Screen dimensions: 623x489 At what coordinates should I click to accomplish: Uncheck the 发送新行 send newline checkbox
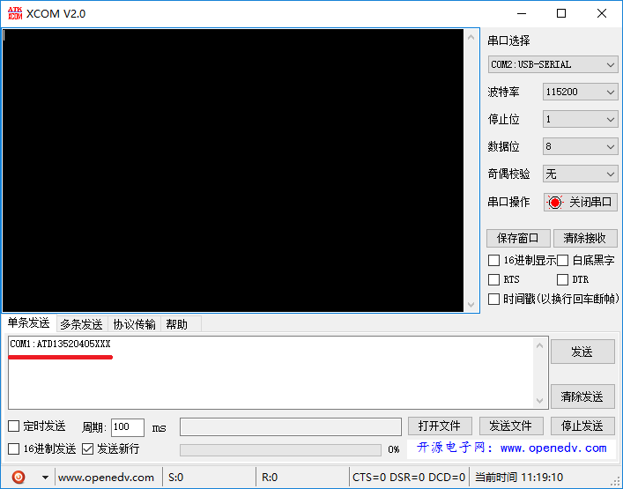click(x=87, y=448)
